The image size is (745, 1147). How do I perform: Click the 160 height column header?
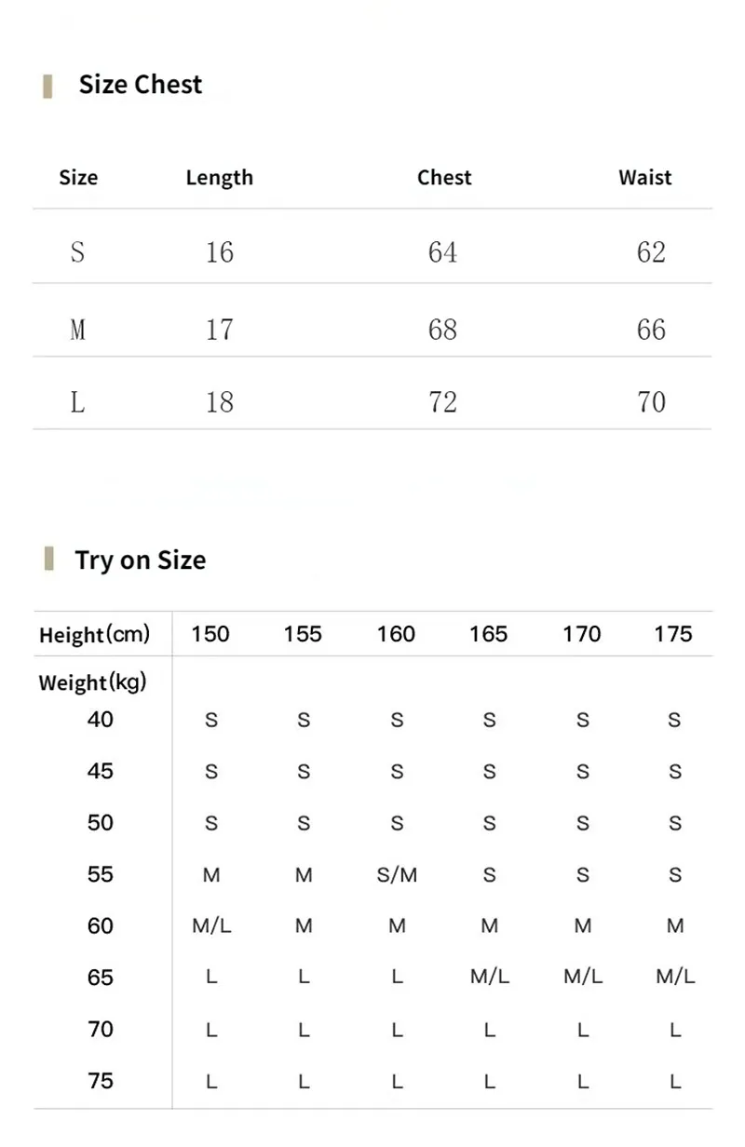tap(396, 634)
